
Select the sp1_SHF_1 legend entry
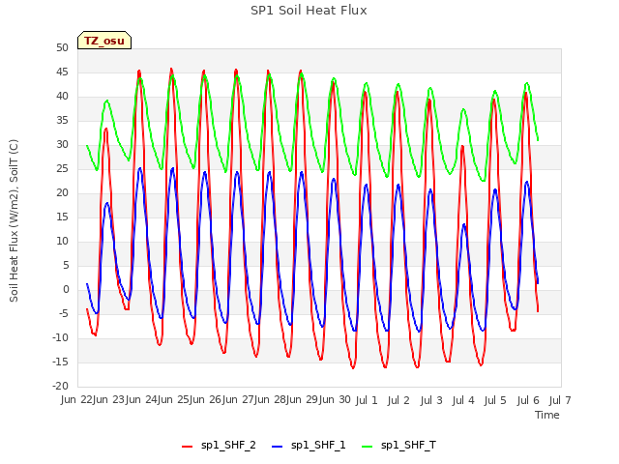[309, 446]
